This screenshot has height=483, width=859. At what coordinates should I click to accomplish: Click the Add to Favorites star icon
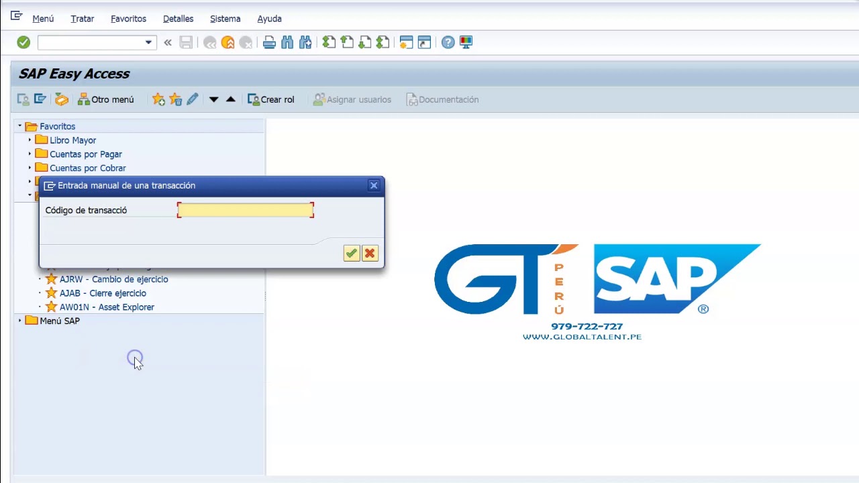point(158,99)
